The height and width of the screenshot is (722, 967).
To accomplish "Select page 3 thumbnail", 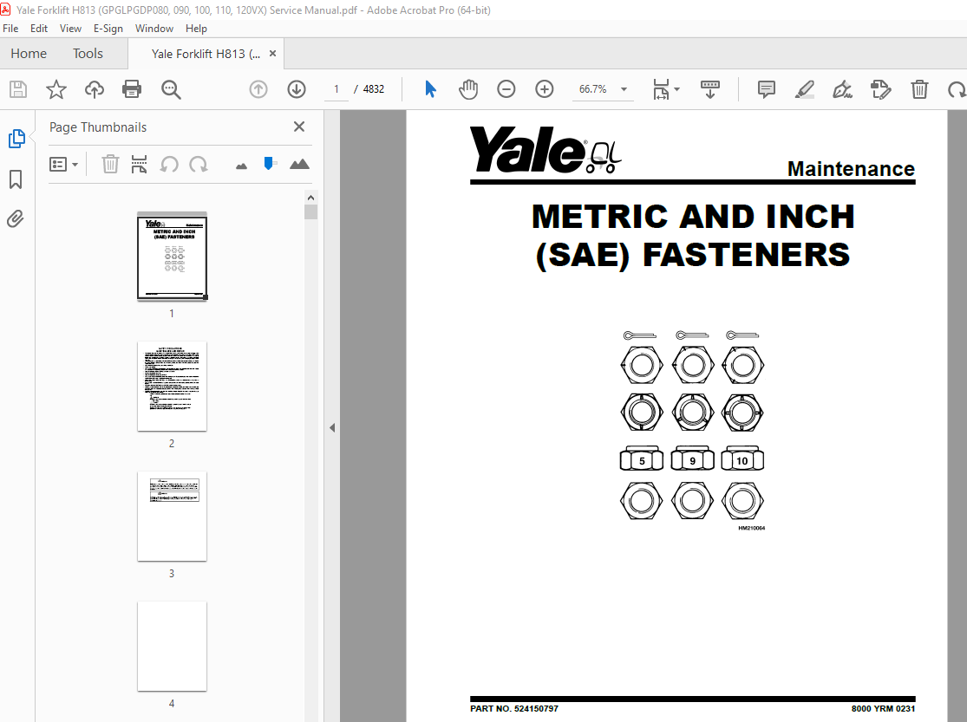I will tap(172, 516).
